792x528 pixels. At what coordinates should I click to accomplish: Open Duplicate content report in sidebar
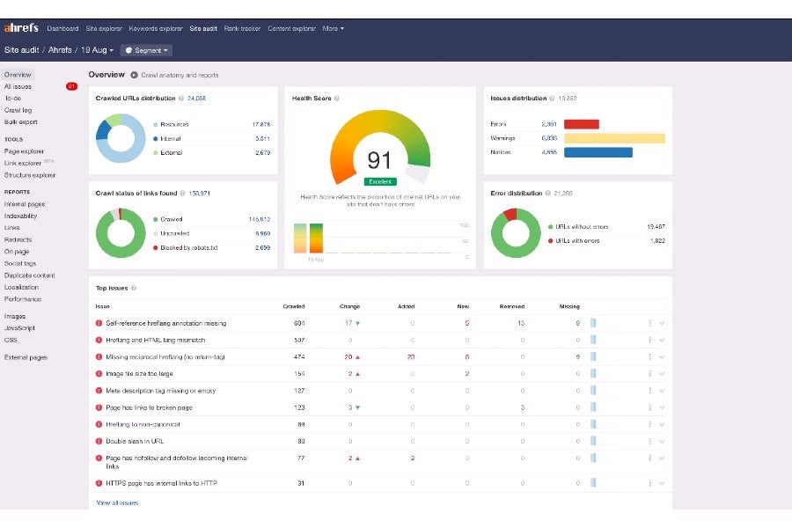(x=29, y=275)
